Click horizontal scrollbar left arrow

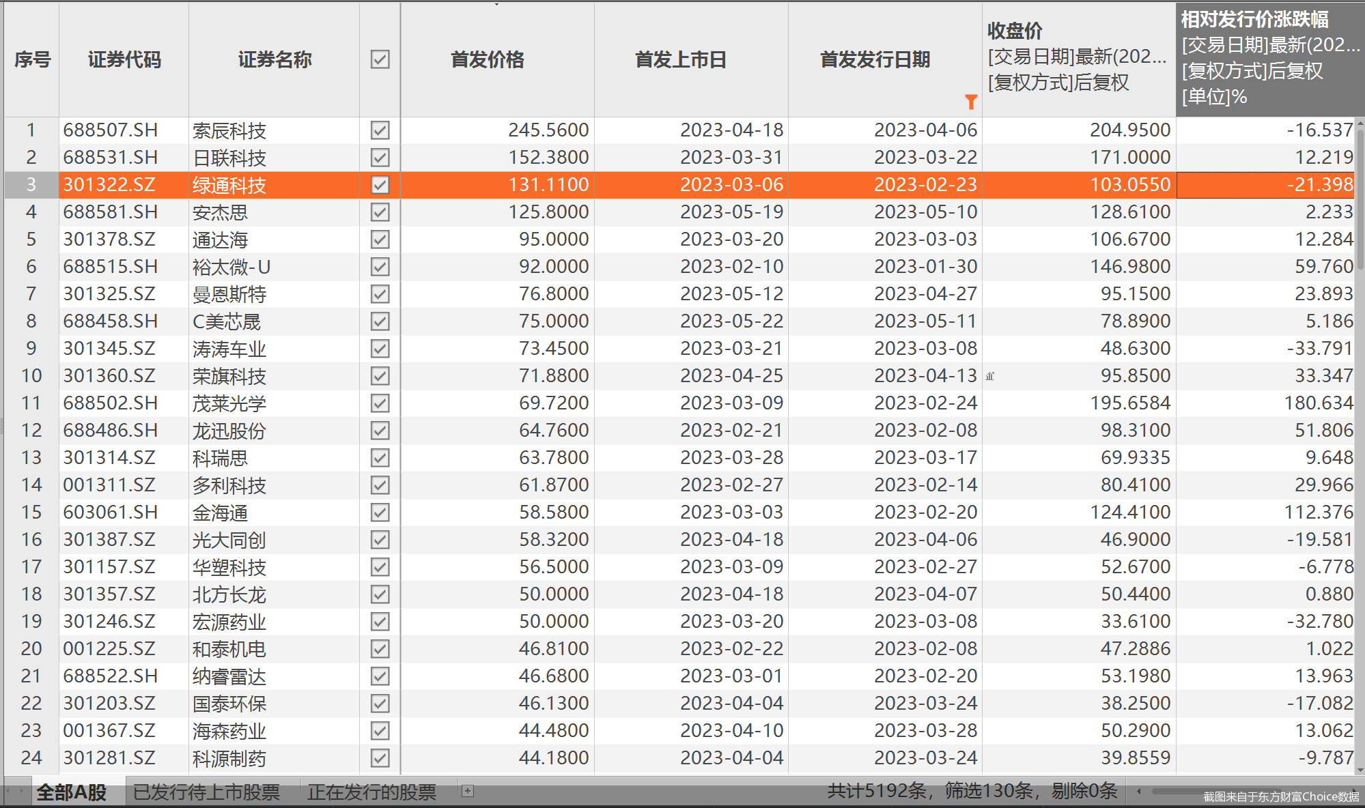coord(1138,792)
